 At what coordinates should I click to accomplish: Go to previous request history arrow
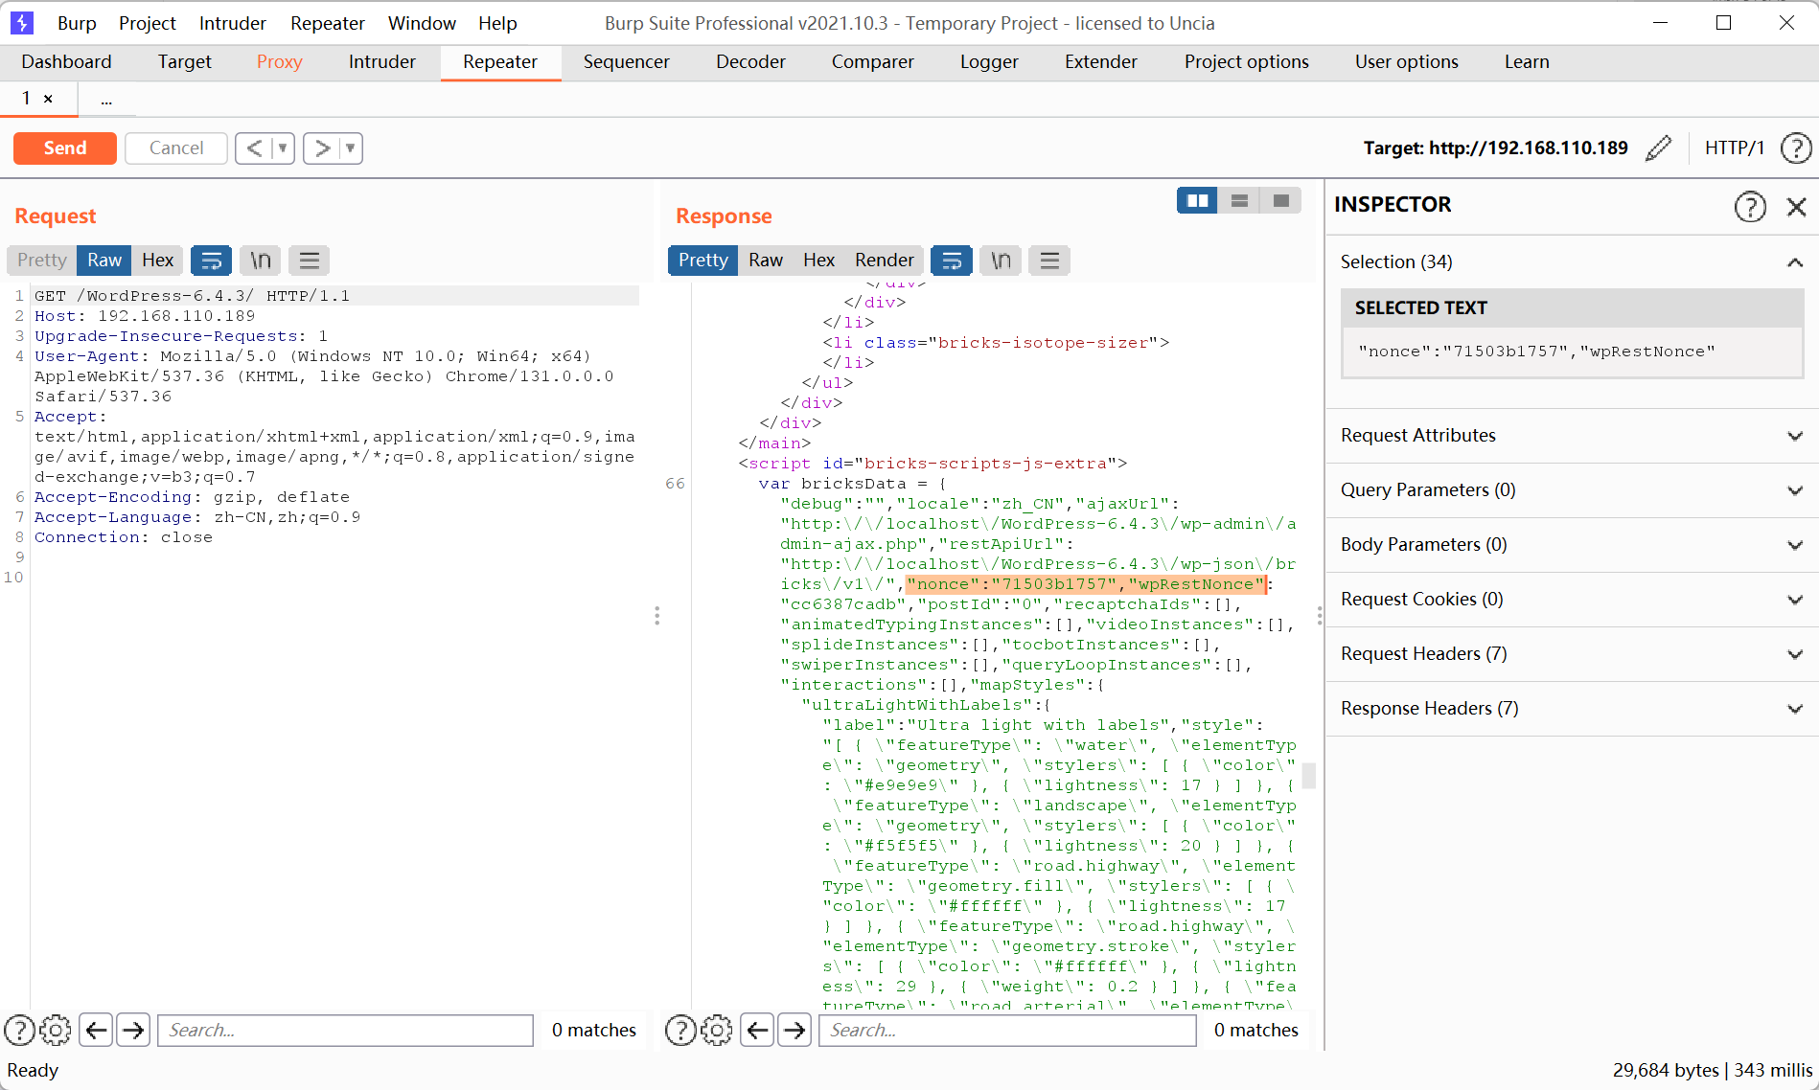(x=254, y=148)
